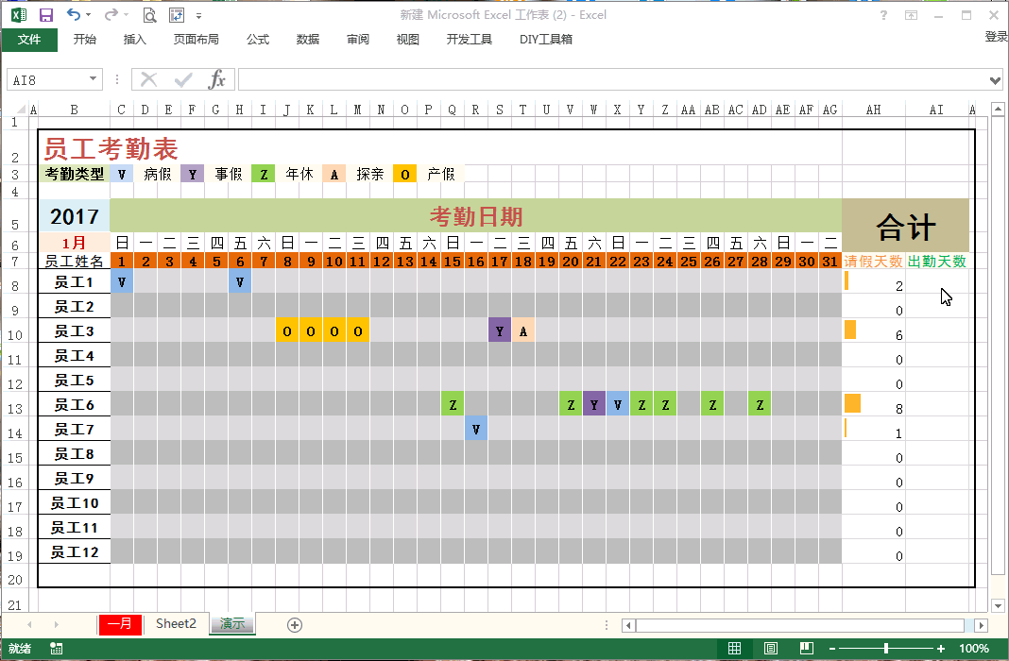
Task: Switch to Page Layout view
Action: tap(770, 649)
